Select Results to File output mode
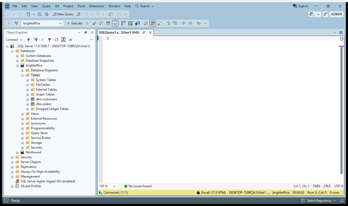This screenshot has height=206, width=348. pyautogui.click(x=160, y=23)
